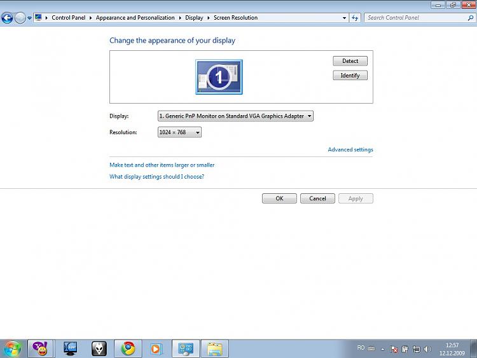
Task: Minimize the Screen Resolution window
Action: point(438,4)
